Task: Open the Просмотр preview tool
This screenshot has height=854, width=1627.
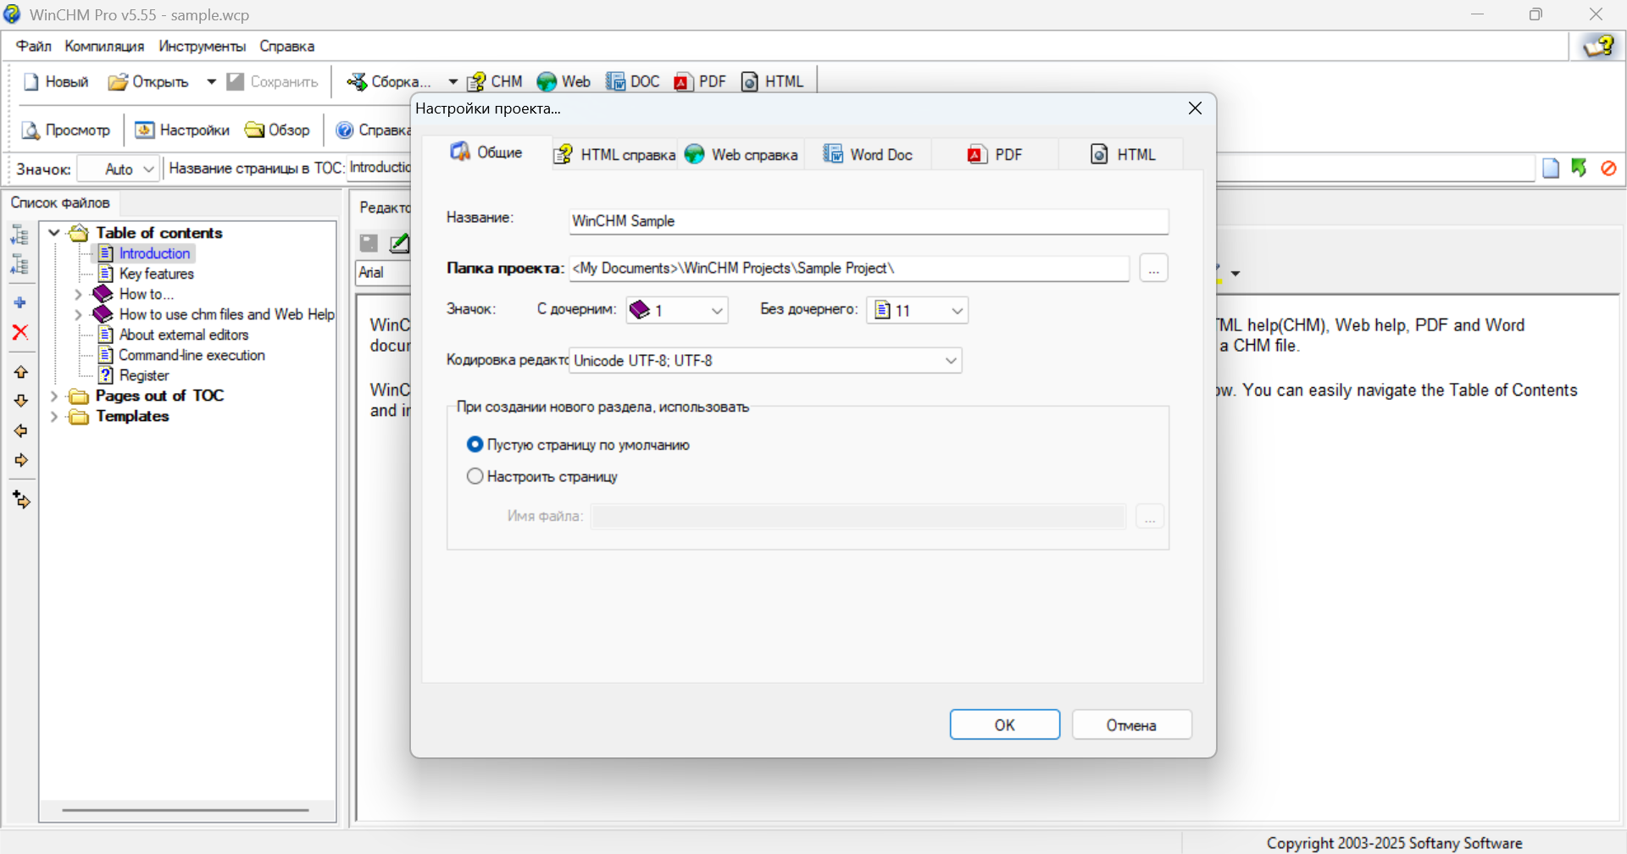Action: click(66, 130)
